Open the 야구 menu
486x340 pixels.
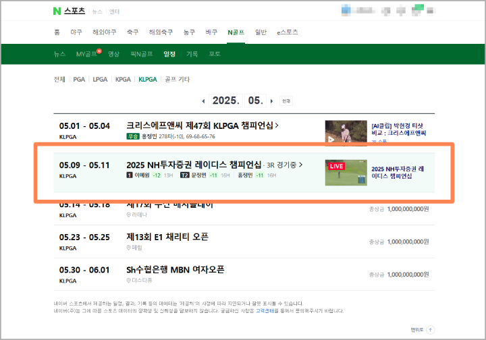click(76, 32)
